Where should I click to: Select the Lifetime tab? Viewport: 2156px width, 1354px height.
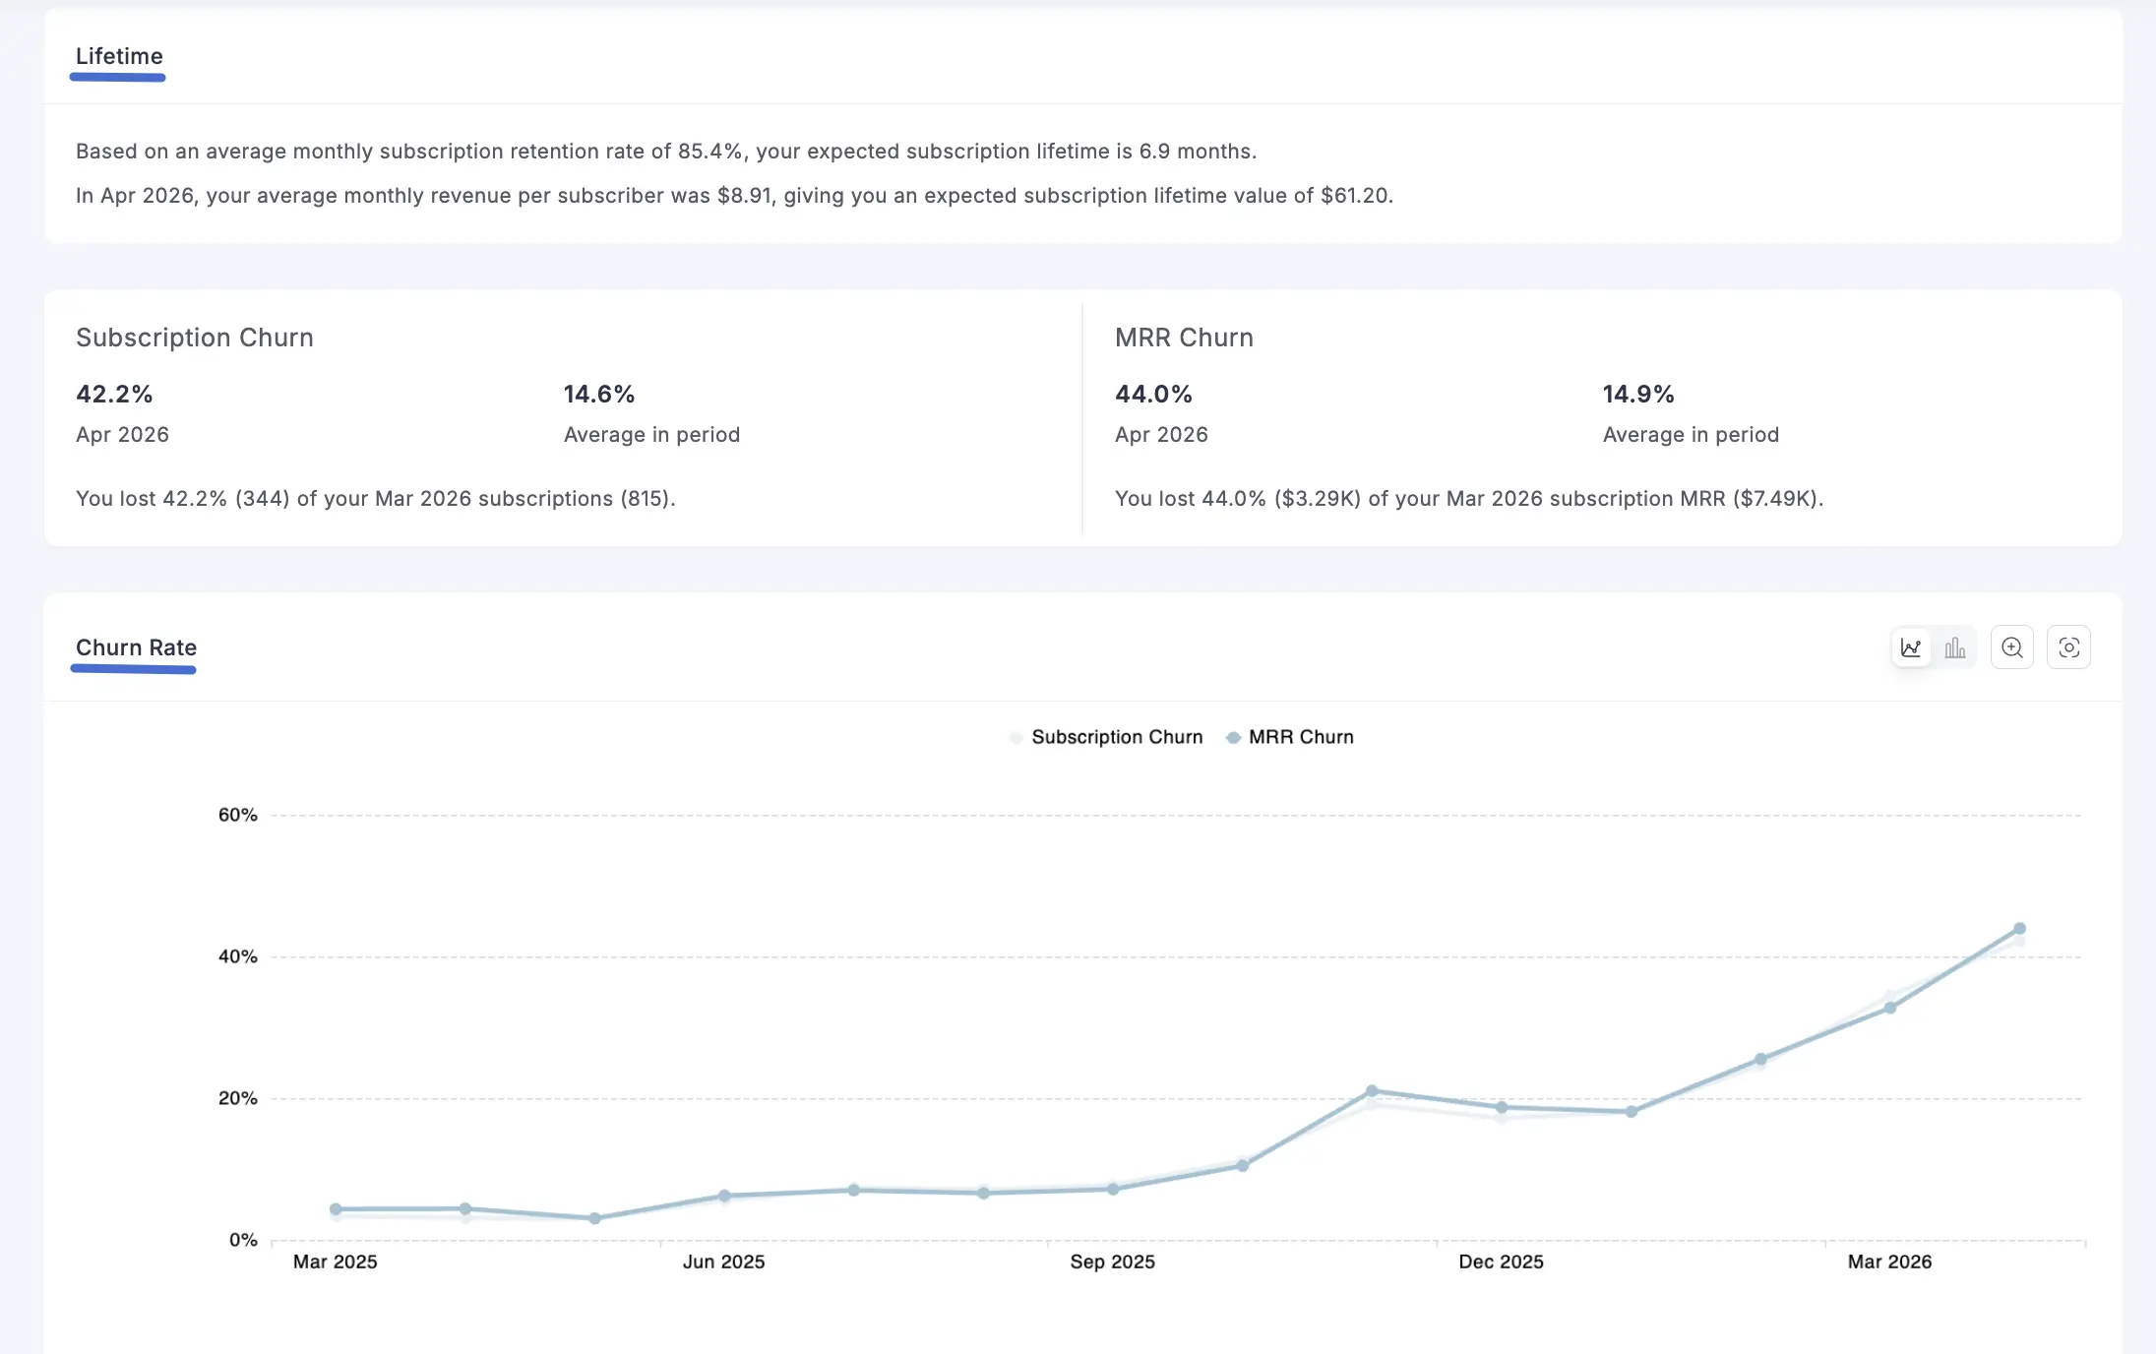[x=119, y=56]
